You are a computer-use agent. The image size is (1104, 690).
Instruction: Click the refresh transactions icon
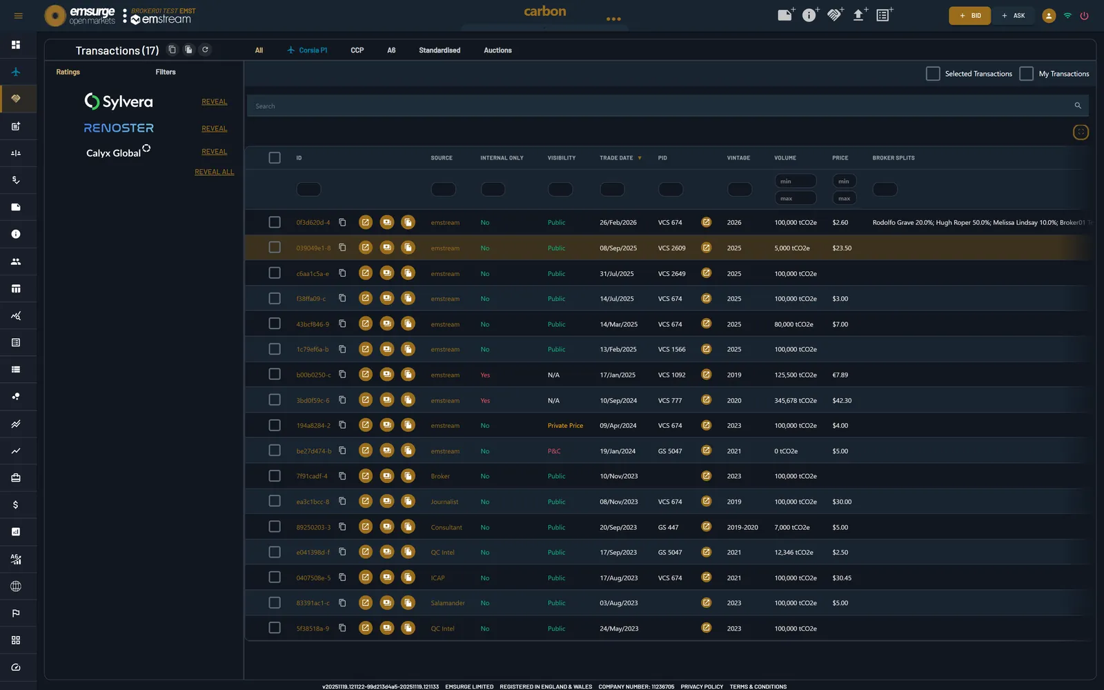[205, 50]
